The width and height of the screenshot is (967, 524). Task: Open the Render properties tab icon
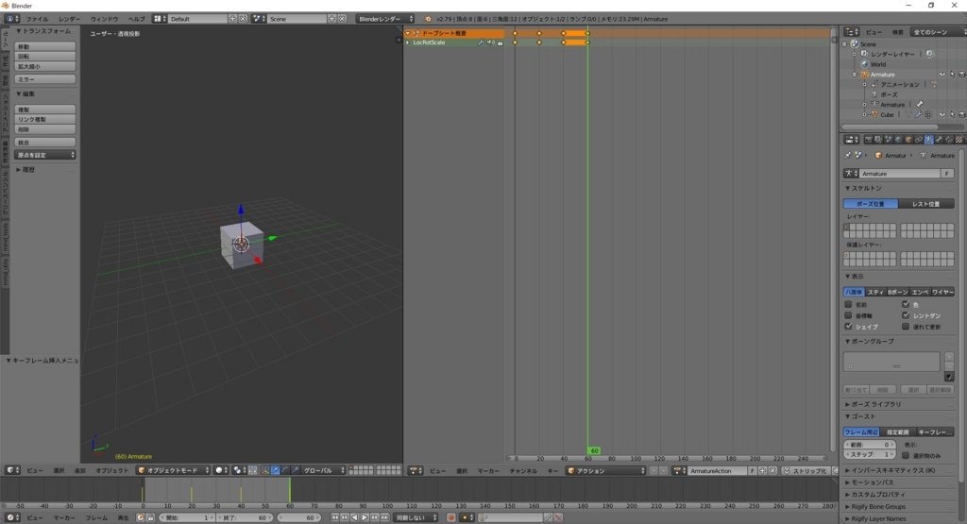(868, 140)
